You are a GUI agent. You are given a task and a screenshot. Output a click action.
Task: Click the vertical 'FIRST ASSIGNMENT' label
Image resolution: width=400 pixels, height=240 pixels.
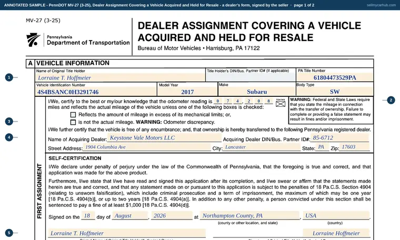coord(39,191)
